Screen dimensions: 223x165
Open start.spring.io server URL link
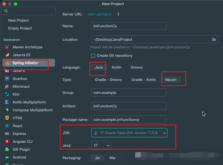coord(99,14)
